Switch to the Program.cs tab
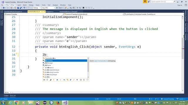Viewport: 188px width, 105px height. pos(50,12)
